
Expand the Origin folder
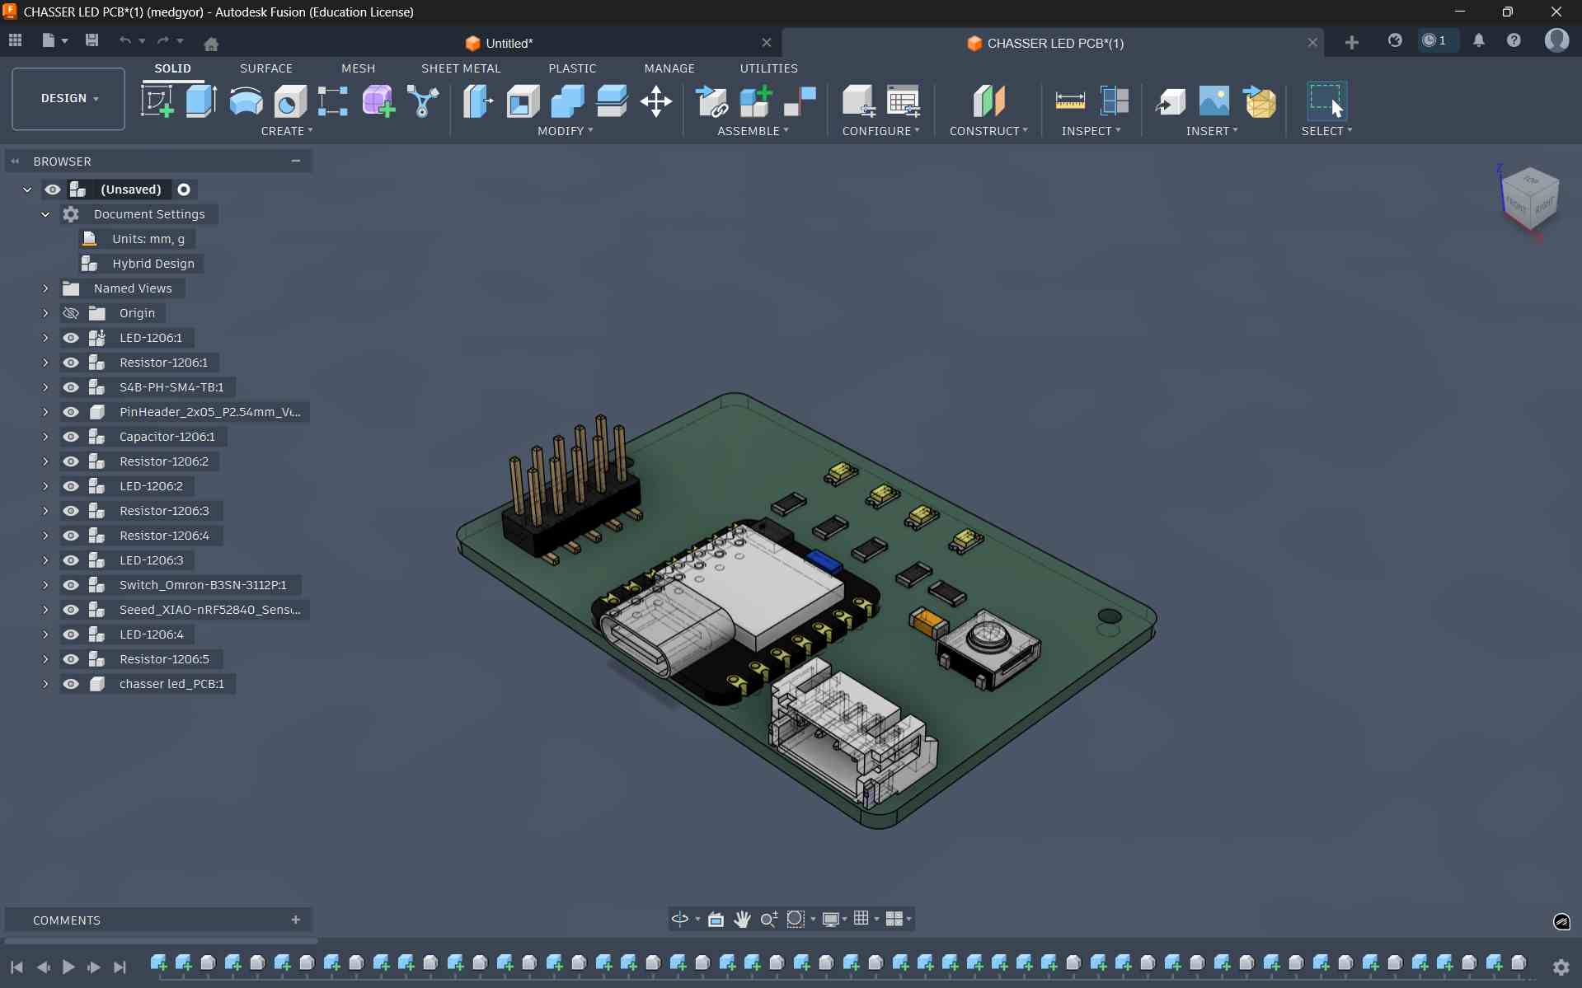click(x=45, y=313)
